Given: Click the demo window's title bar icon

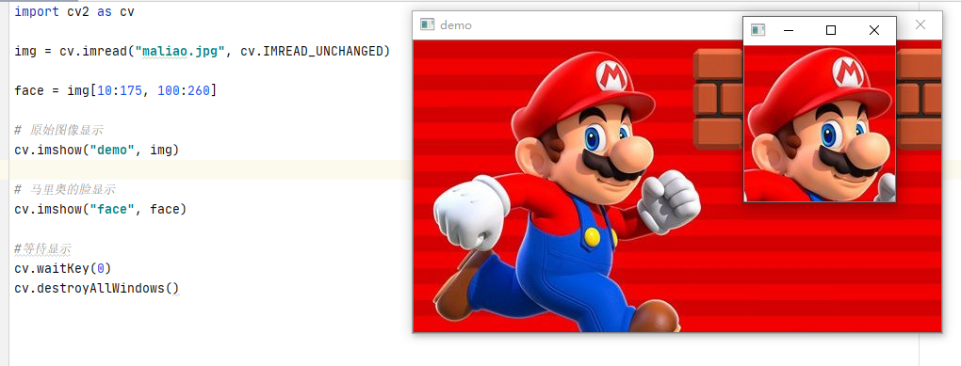Looking at the screenshot, I should coord(427,24).
